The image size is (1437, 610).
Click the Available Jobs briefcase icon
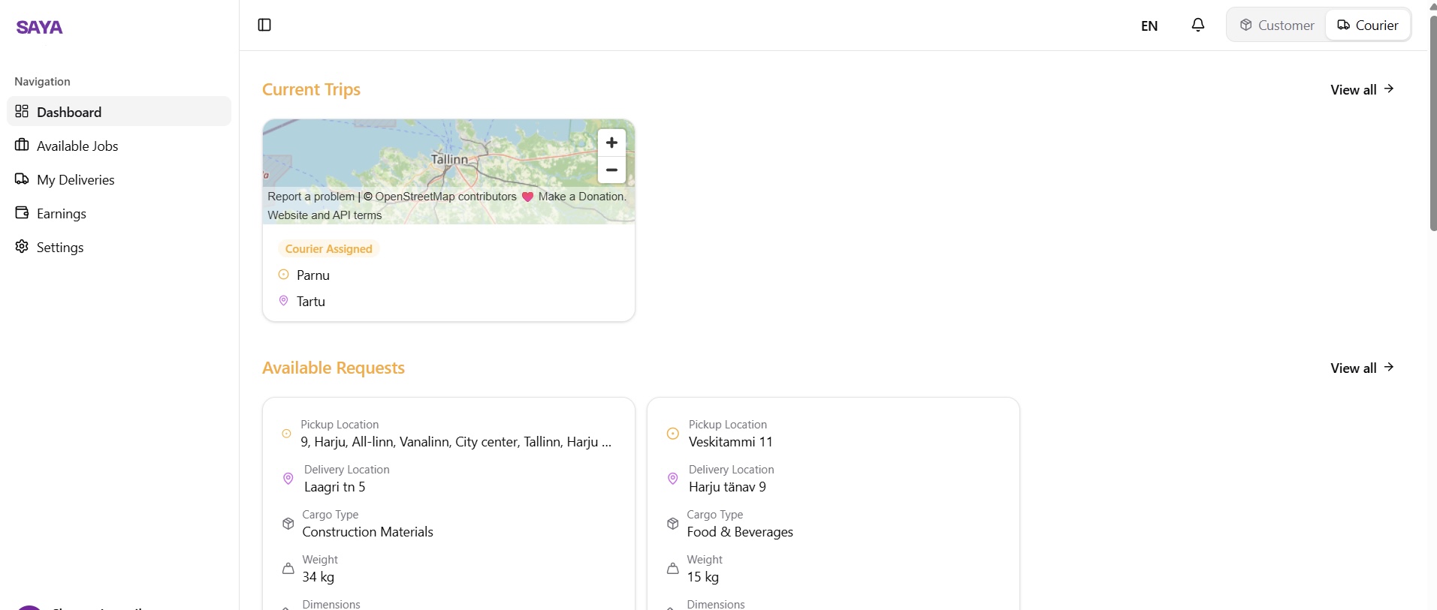[x=22, y=145]
